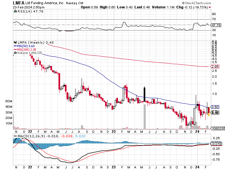This screenshot has width=225, height=170.
Task: Click the 2.95 MA(200) price tag
Action: (x=215, y=67)
